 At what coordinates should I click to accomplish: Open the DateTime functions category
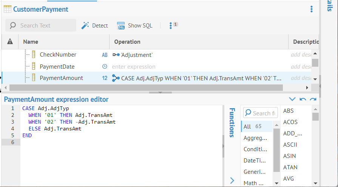pyautogui.click(x=255, y=160)
